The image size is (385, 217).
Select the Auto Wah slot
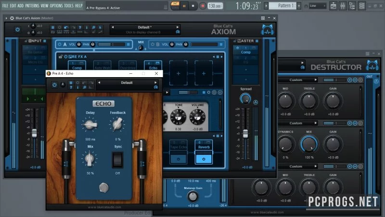102,66
